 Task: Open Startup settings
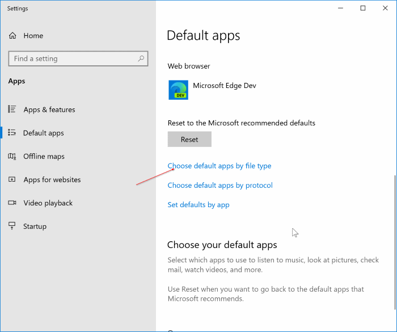[35, 226]
